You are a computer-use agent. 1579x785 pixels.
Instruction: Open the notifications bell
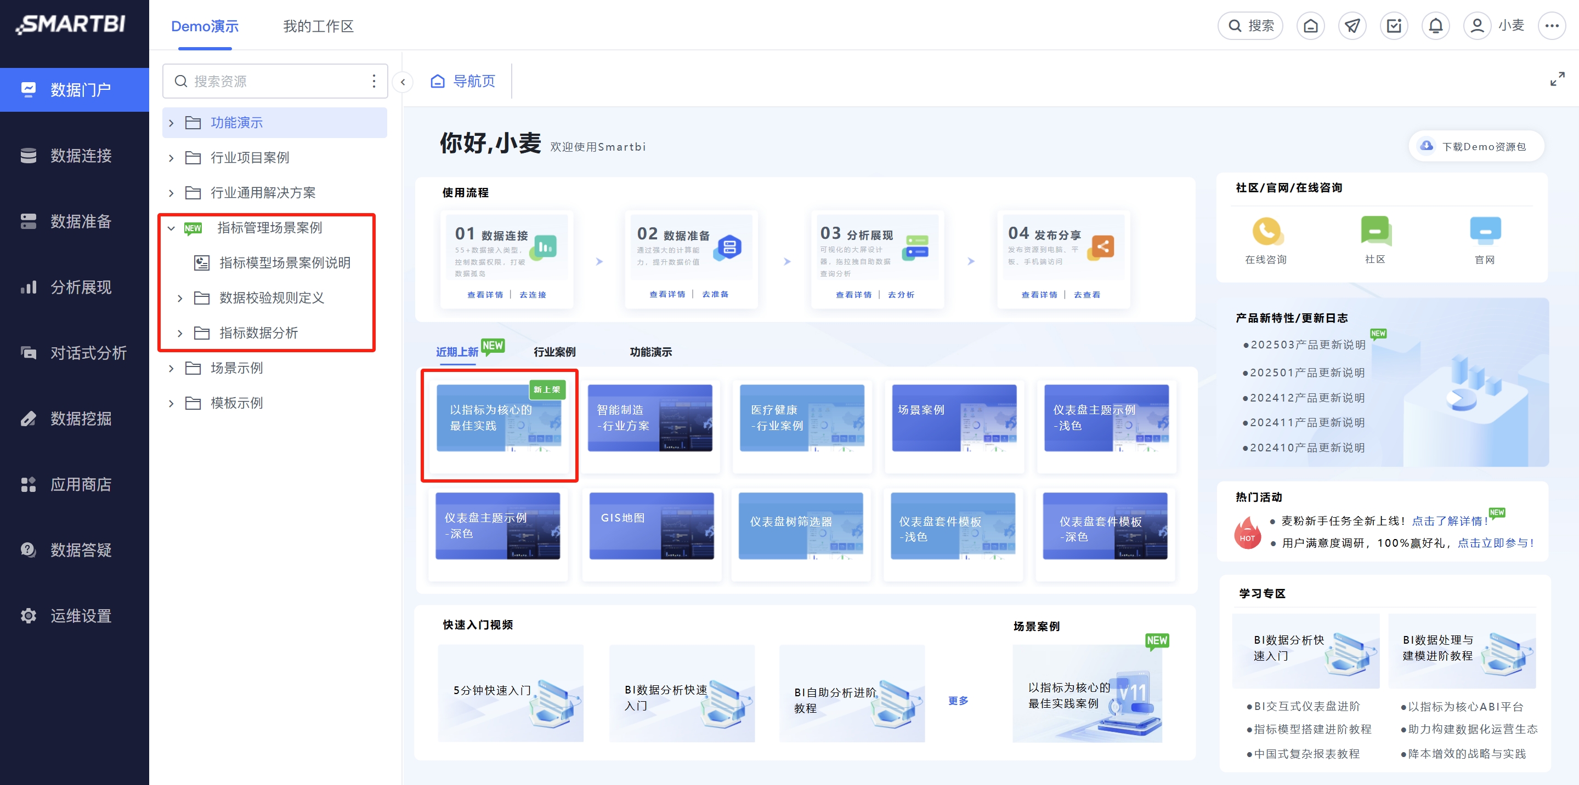point(1435,26)
